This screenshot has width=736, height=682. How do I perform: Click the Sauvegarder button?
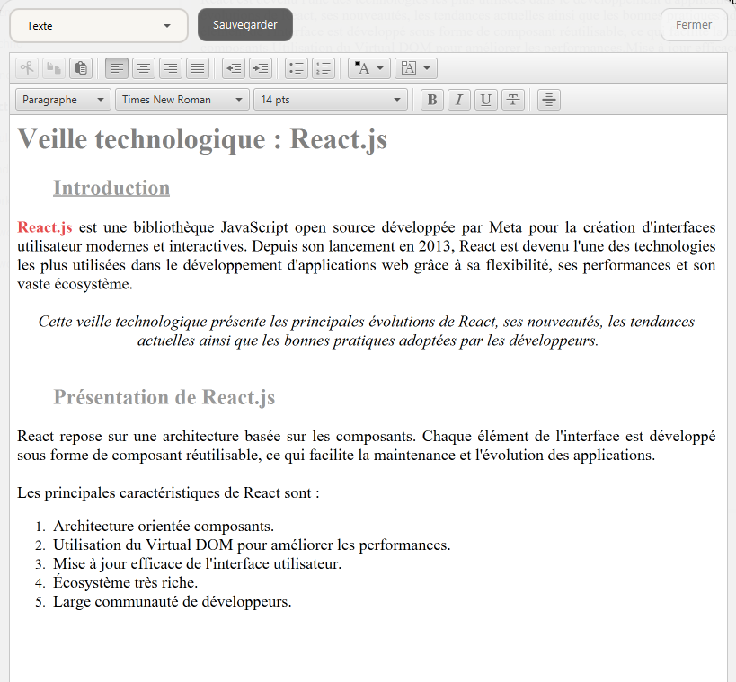point(245,25)
